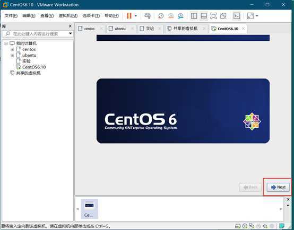This screenshot has height=230, width=294.
Task: Close the centos tab
Action: (101, 29)
